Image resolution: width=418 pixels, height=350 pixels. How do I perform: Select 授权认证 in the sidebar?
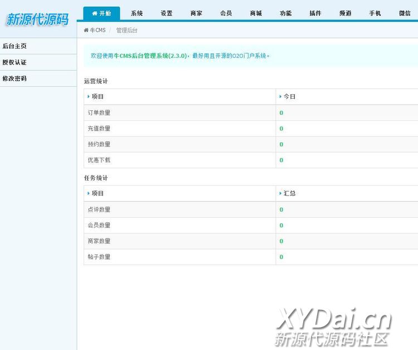14,62
